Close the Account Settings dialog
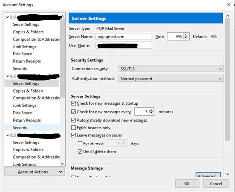Screen dimensions: 235x192 [x=229, y=5]
